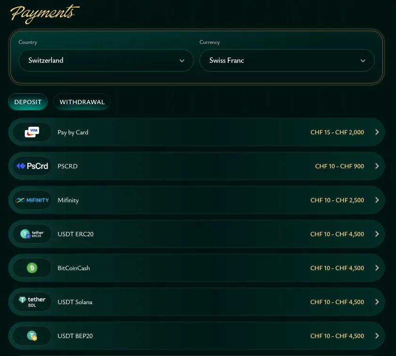The image size is (396, 356).
Task: Click the tether ERC20 logo icon
Action: click(x=32, y=234)
